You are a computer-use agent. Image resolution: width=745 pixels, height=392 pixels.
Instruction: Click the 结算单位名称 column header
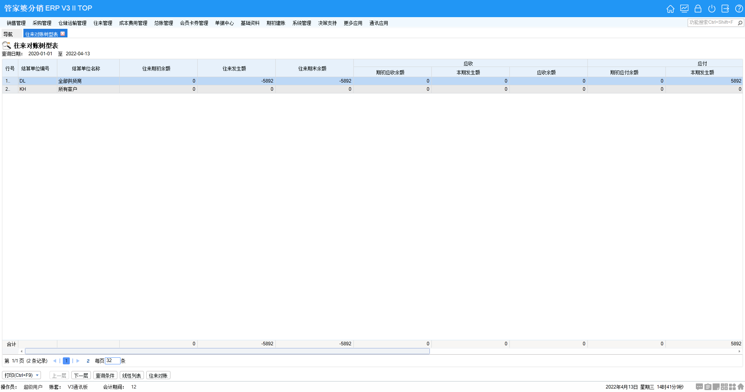[x=88, y=68]
